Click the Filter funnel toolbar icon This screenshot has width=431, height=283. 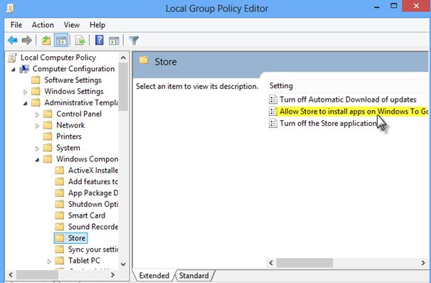[x=134, y=41]
